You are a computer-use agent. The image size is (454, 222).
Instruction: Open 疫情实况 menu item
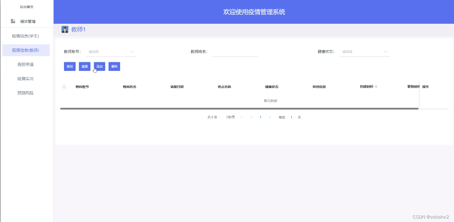26,79
